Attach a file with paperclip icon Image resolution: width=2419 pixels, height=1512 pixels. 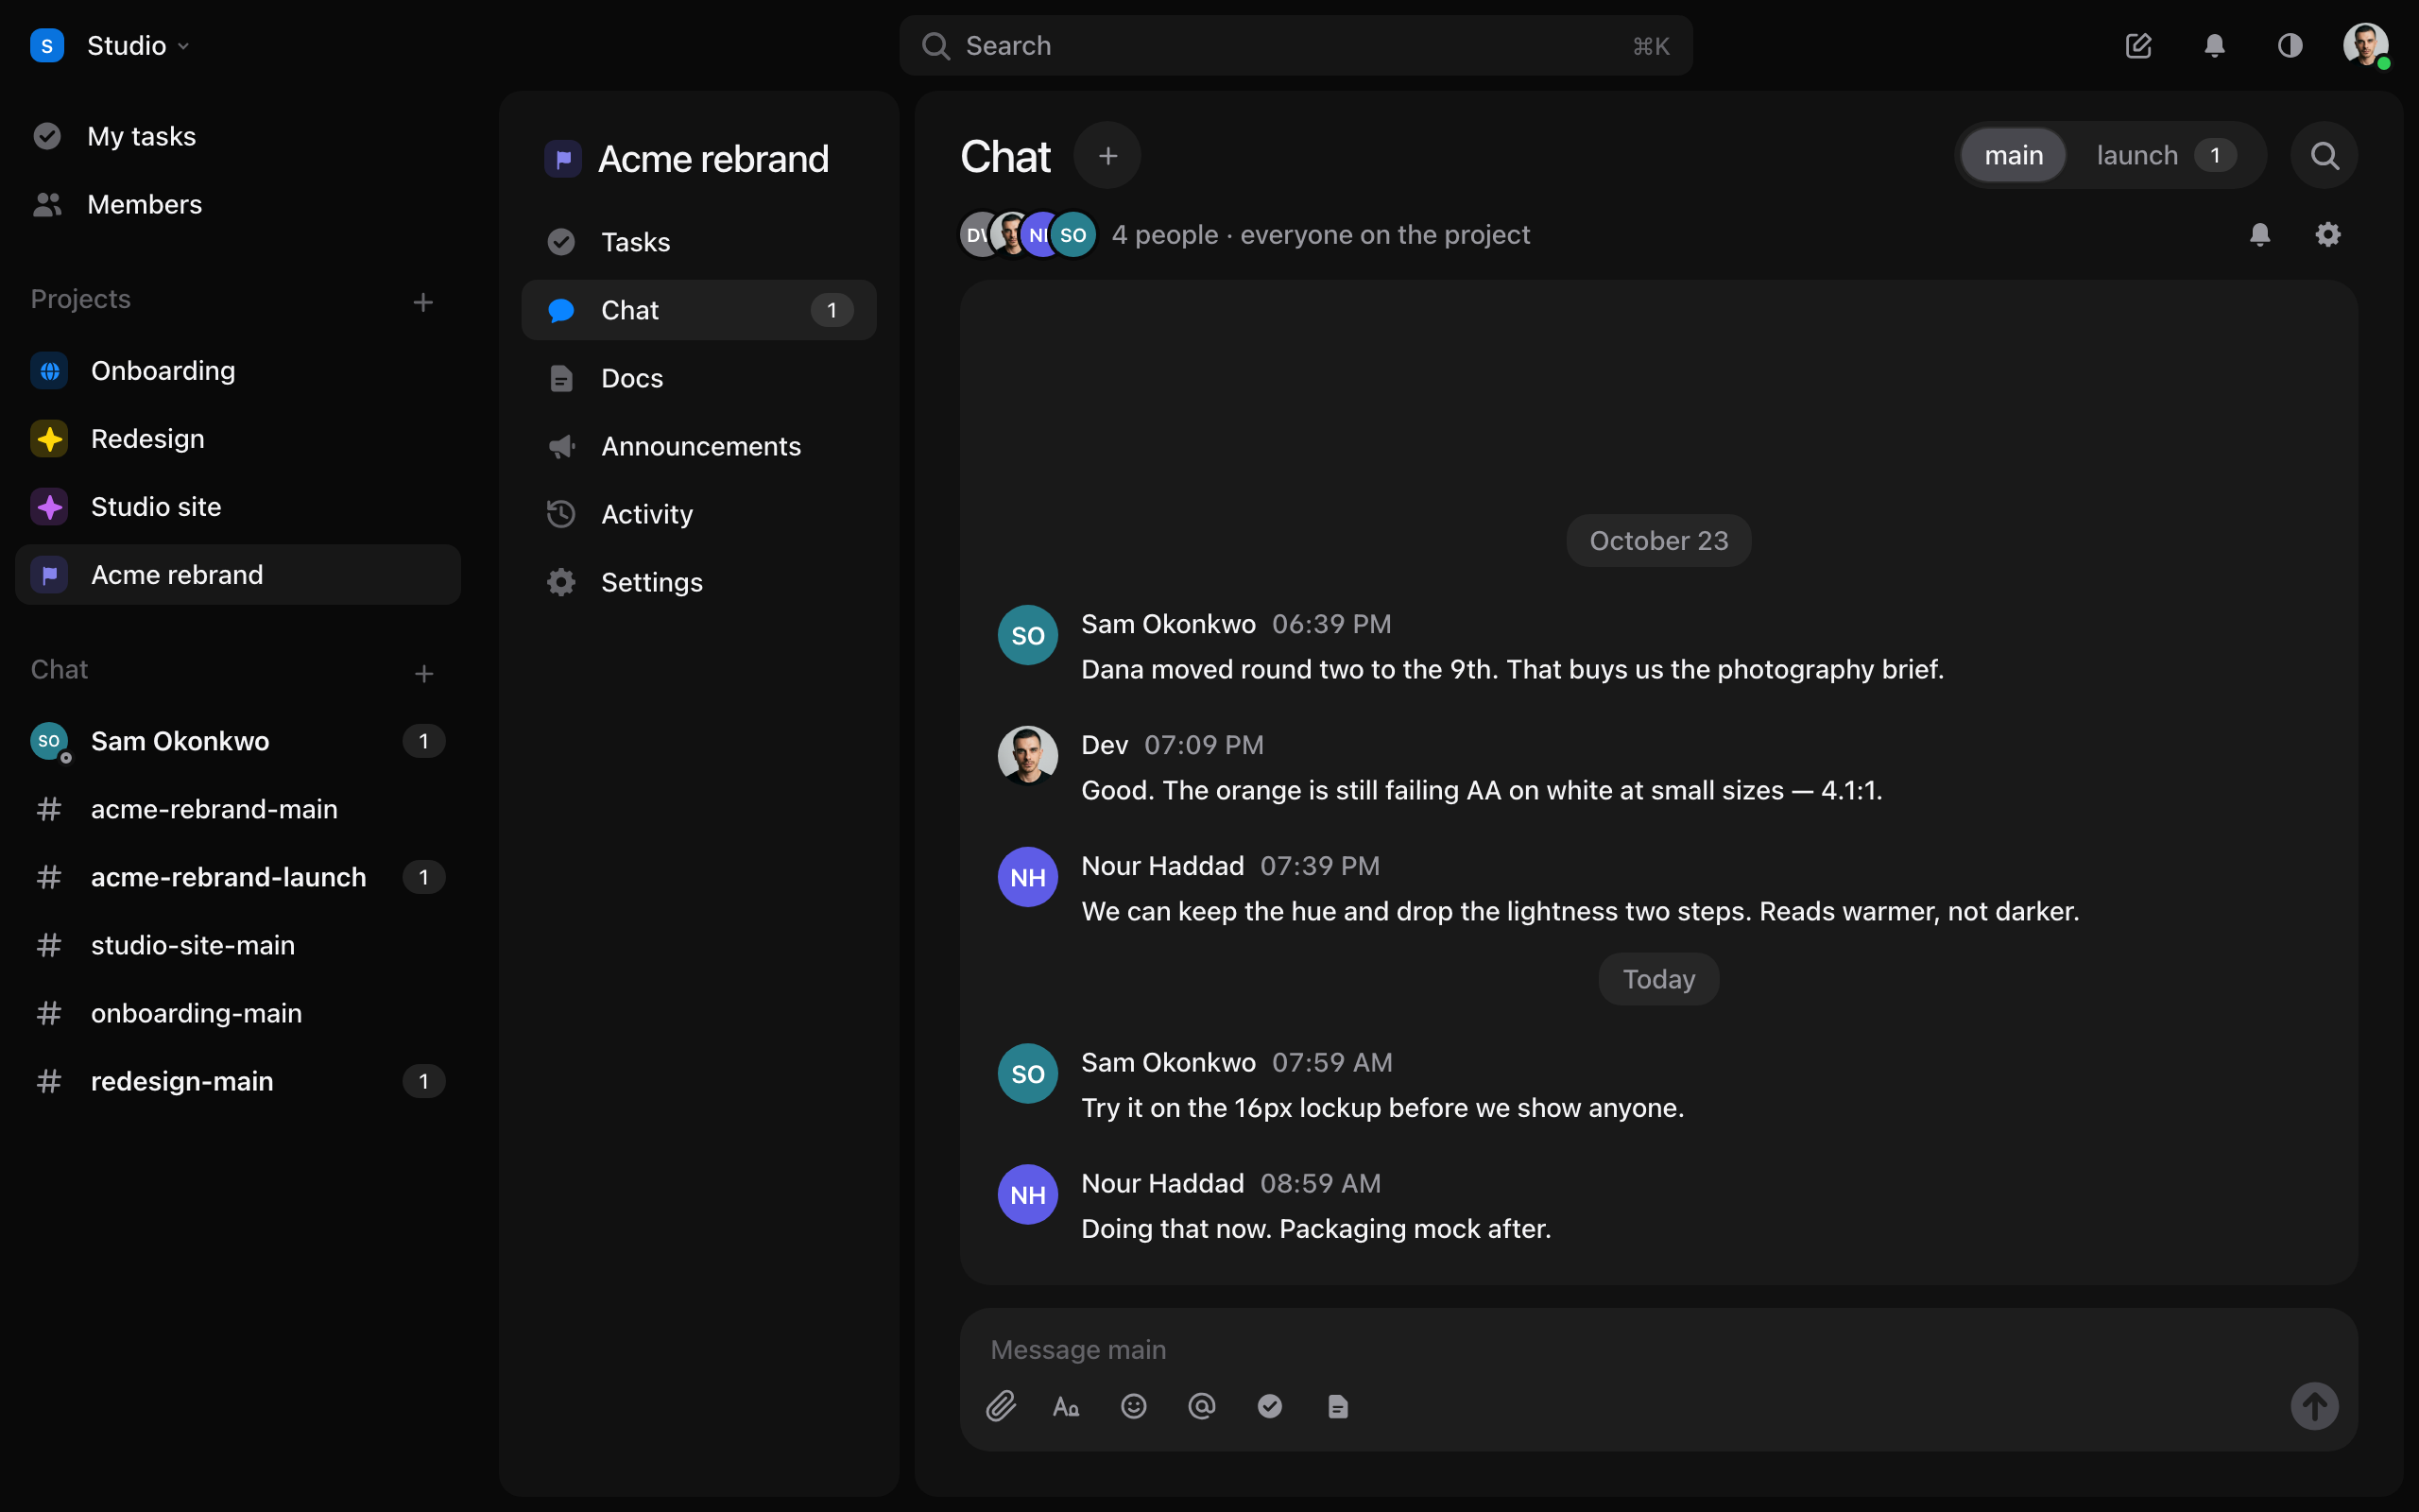[1001, 1406]
